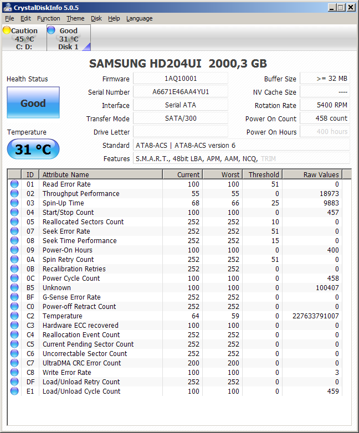Click status orb for UltraDMA CRC Error Count

pos(14,363)
